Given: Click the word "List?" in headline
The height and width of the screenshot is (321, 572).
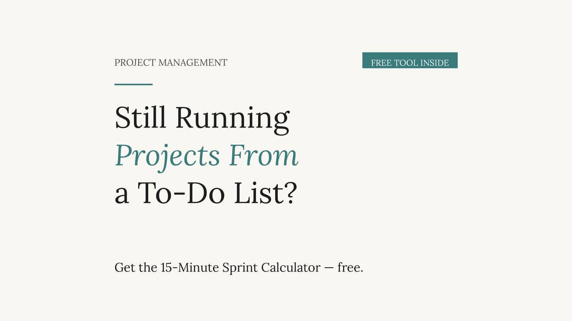Looking at the screenshot, I should coord(265,194).
